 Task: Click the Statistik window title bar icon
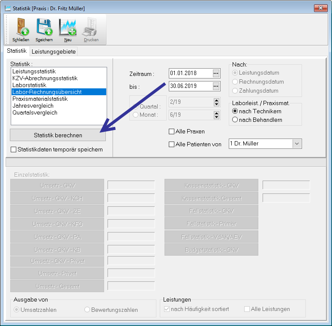tap(7, 9)
